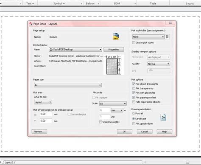Toggle Plot with plot styles checkbox
Screen dimensions: 201x165
pyautogui.click(x=134, y=93)
